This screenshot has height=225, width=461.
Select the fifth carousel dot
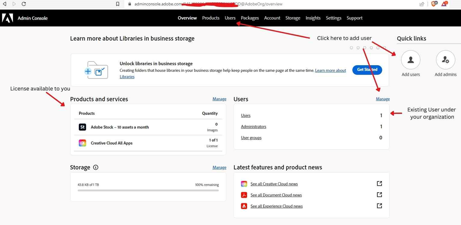tap(378, 48)
